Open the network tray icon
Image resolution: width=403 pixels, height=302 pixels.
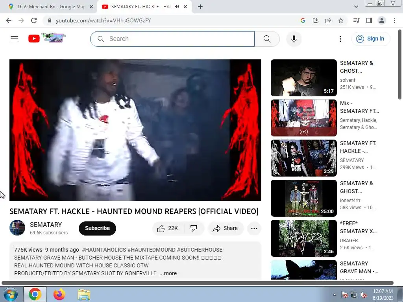point(354,295)
